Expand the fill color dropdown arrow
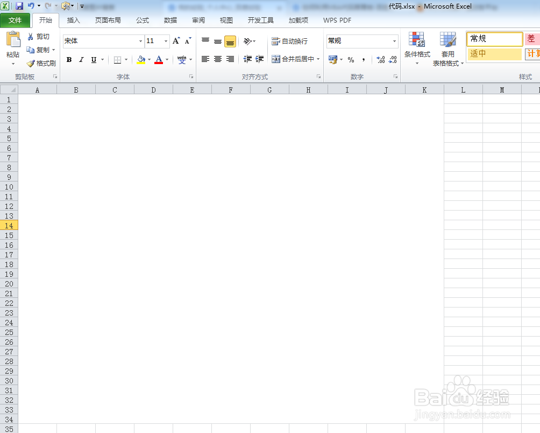Viewport: 540px width, 433px height. click(149, 60)
